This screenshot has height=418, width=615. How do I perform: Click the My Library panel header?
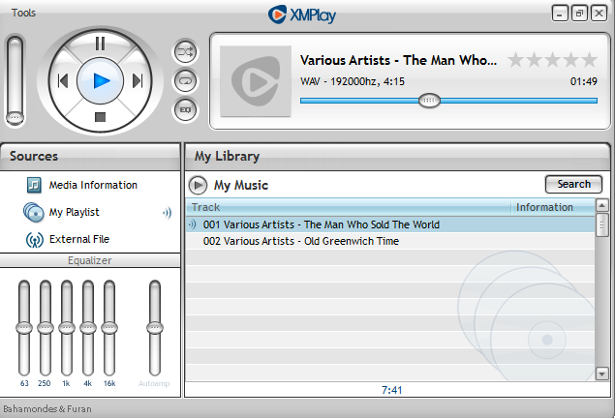[397, 157]
